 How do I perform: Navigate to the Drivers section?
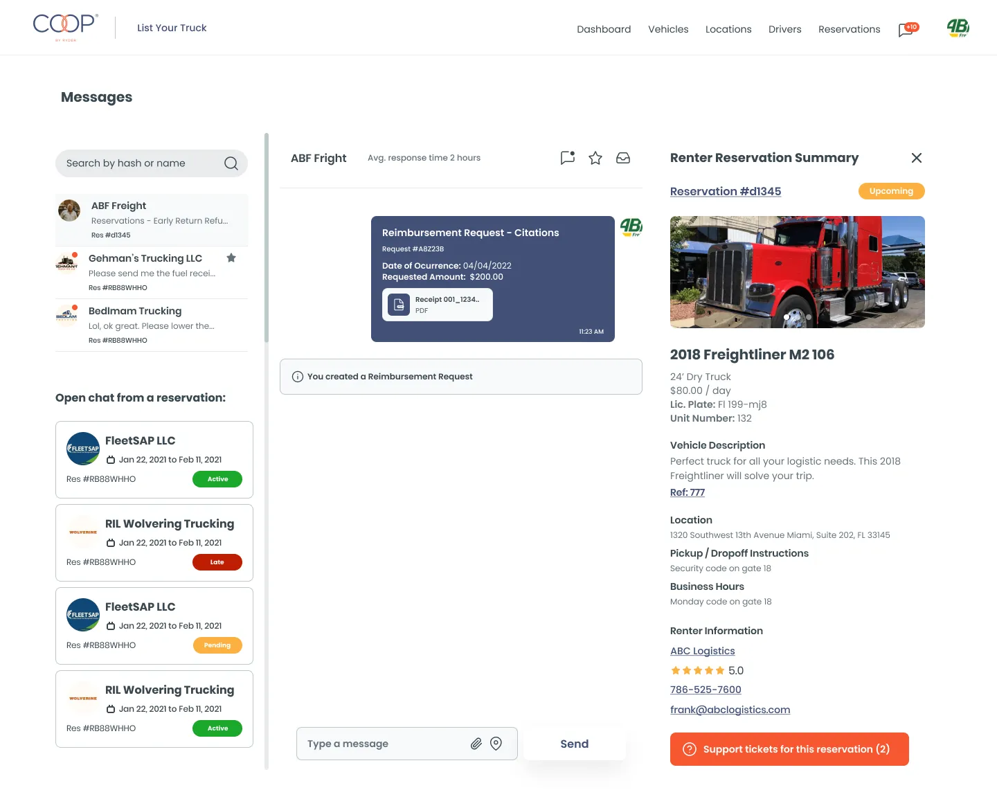(784, 29)
